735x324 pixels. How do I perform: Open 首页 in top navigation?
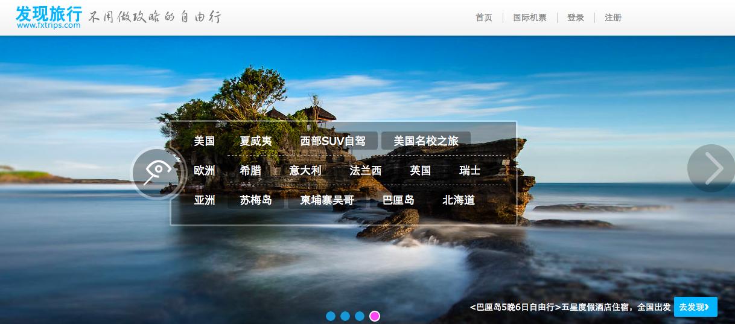[x=484, y=17]
